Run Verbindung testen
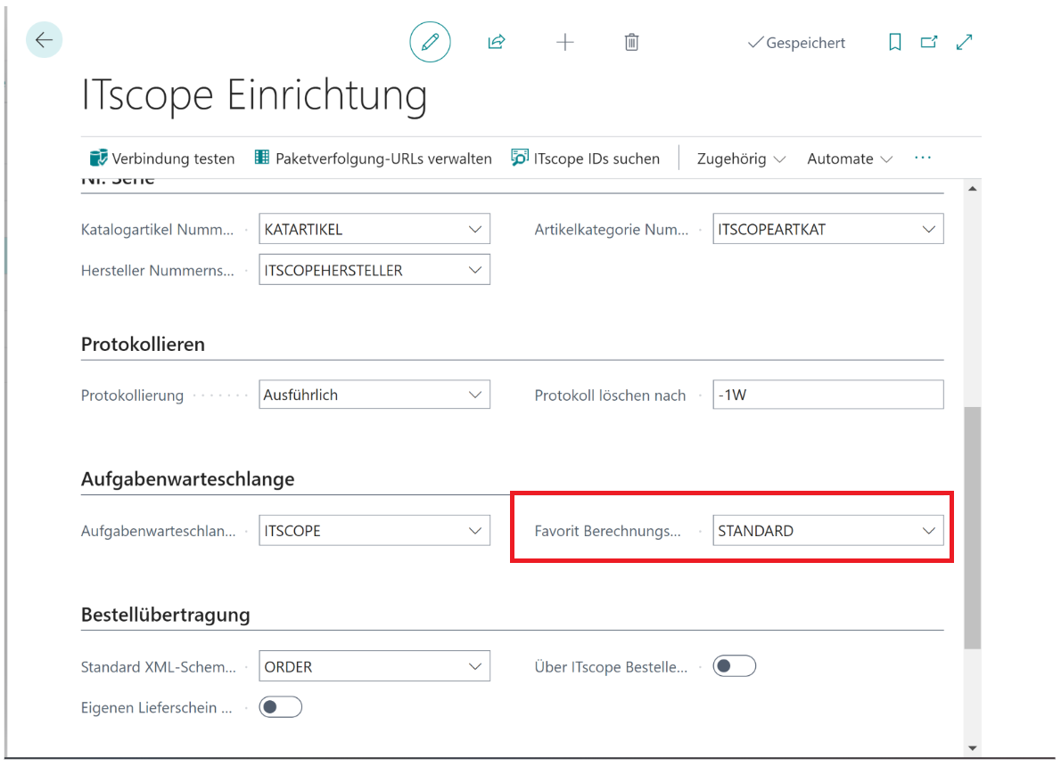The width and height of the screenshot is (1061, 766). pyautogui.click(x=161, y=158)
